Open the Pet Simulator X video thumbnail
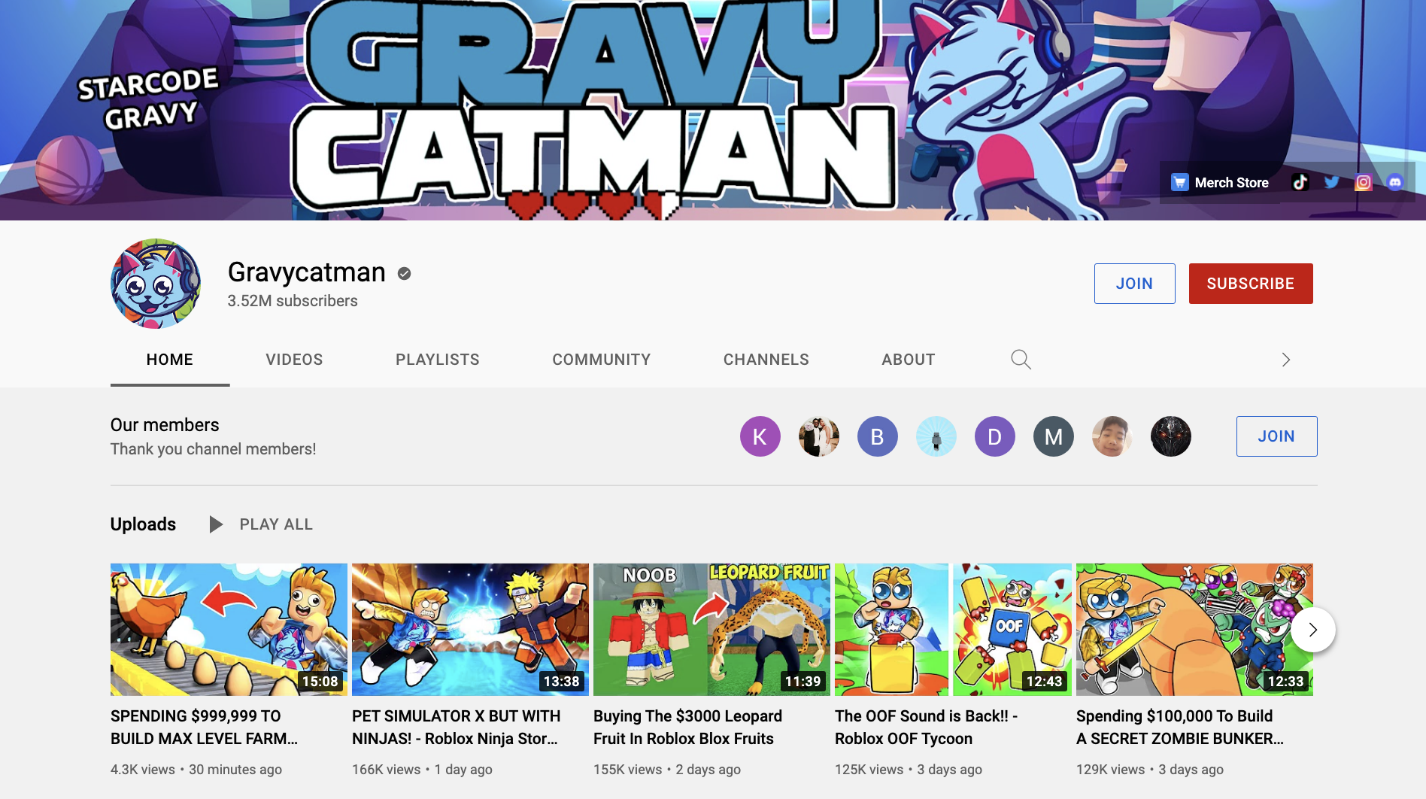 469,629
